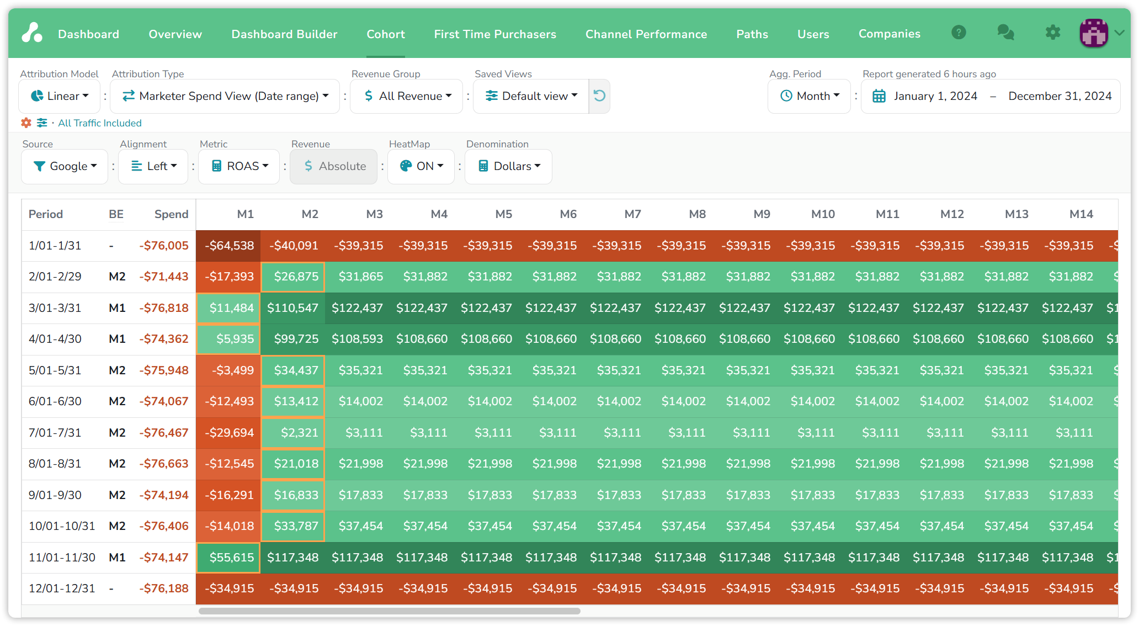Click the December 31, 2024 end date
1139x626 pixels.
coord(1060,96)
